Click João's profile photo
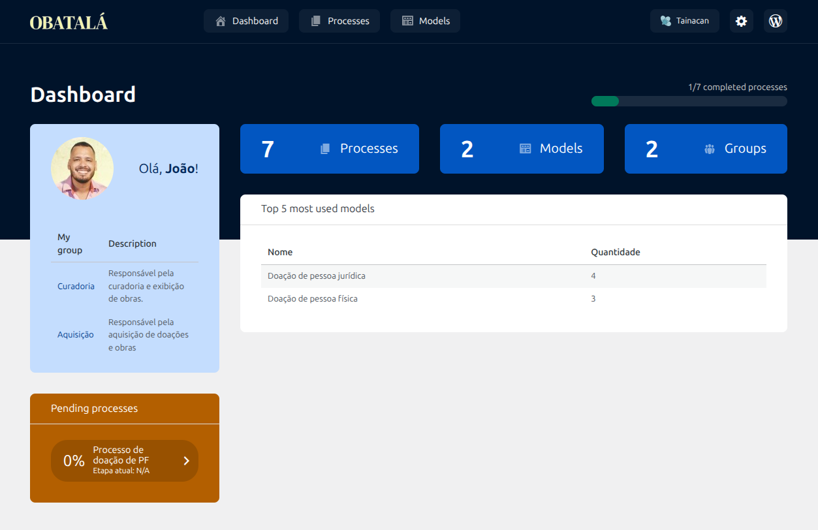Image resolution: width=818 pixels, height=530 pixels. tap(82, 168)
